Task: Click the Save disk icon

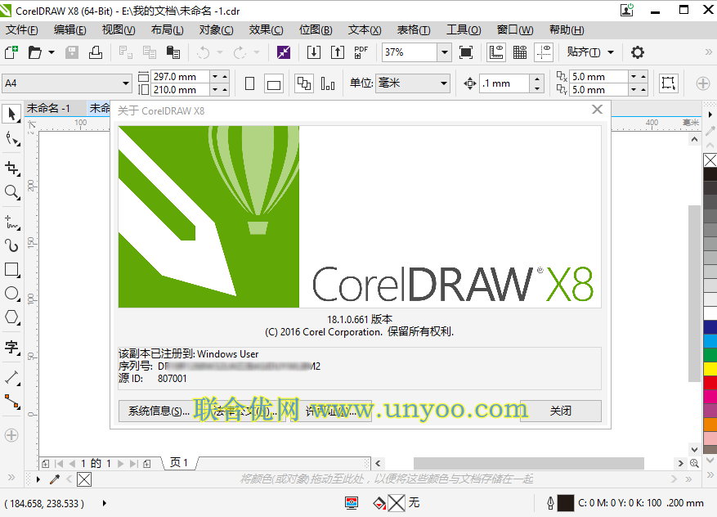Action: (x=72, y=52)
